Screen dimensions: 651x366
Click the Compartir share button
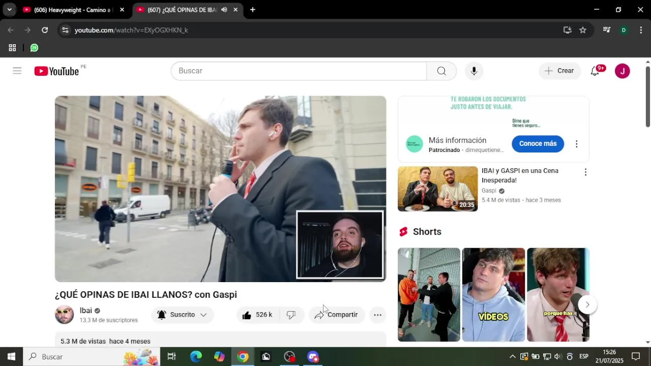tap(337, 315)
